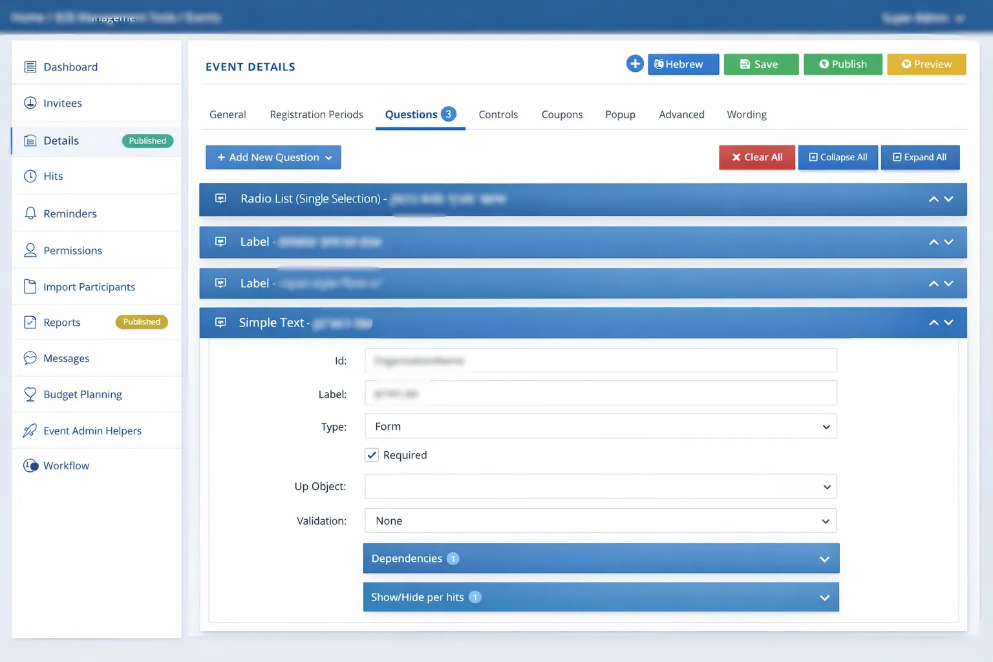The image size is (993, 662).
Task: Open the Validation dropdown showing None
Action: [601, 520]
